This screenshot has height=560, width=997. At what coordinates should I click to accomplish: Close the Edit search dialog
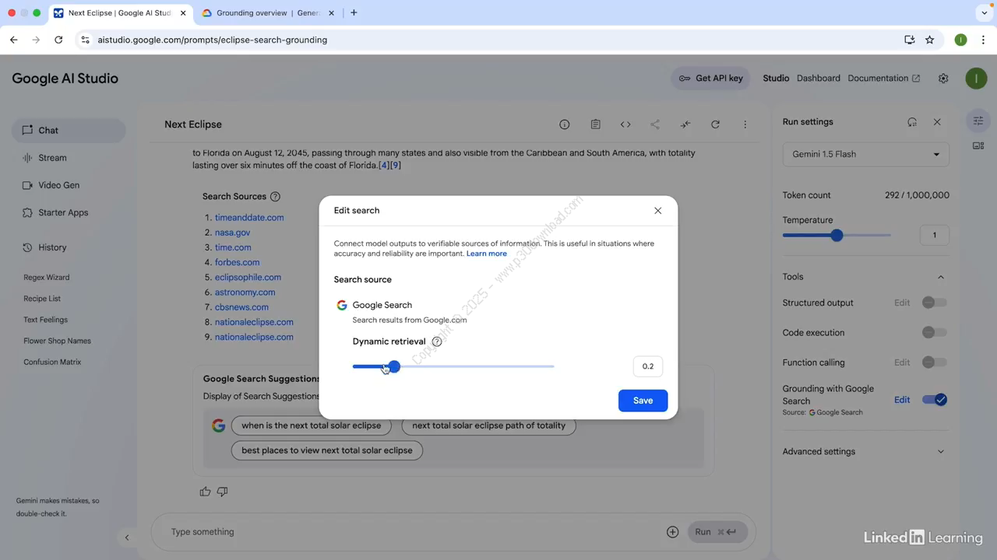(658, 211)
